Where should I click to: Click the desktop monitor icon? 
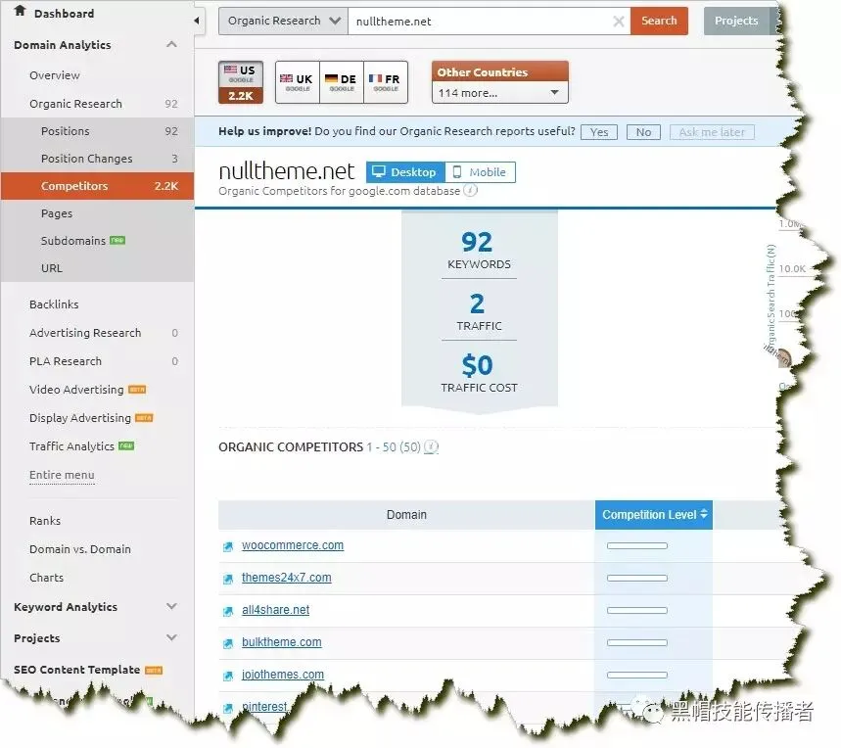[x=379, y=171]
